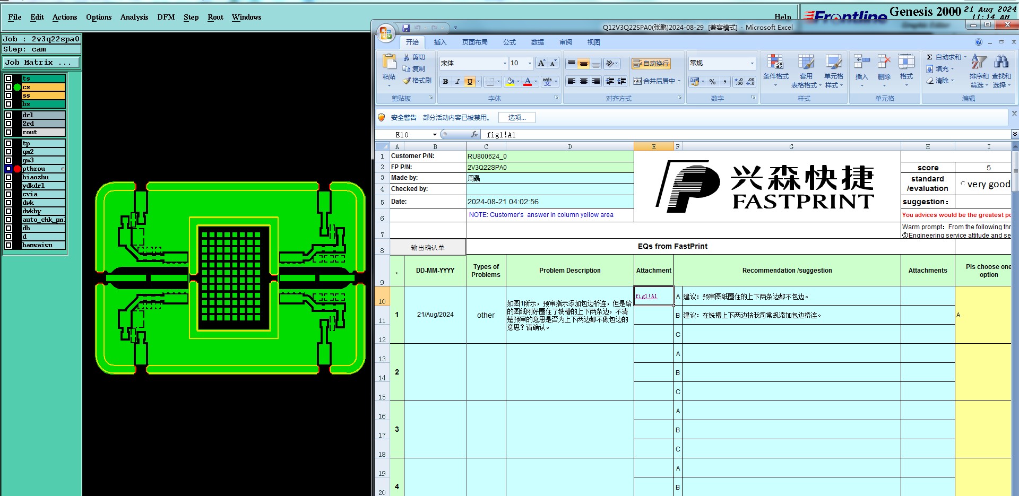Check the cs layer checkbox
Viewport: 1019px width, 496px height.
pos(8,87)
